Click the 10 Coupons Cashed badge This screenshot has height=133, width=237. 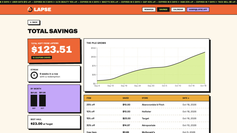point(41,57)
